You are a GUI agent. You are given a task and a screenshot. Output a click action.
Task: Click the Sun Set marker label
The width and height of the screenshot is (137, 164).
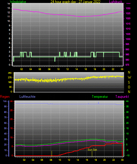click(x=92, y=150)
